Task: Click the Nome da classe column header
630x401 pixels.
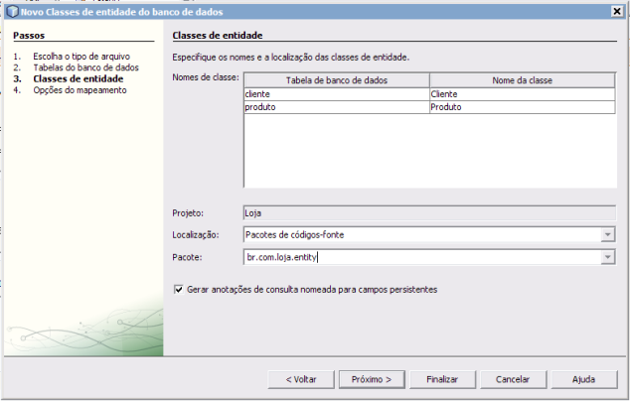Action: (522, 79)
